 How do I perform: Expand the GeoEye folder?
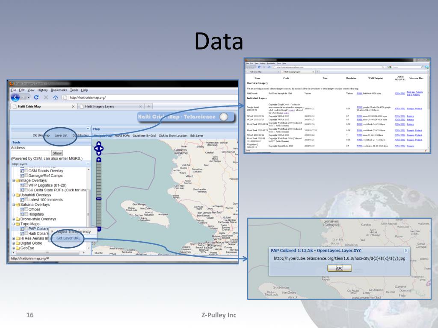(13, 248)
